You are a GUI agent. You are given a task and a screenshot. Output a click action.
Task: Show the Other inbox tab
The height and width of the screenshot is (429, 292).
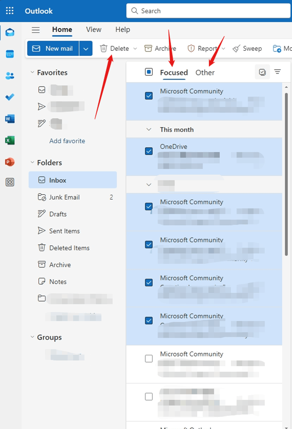pyautogui.click(x=205, y=73)
